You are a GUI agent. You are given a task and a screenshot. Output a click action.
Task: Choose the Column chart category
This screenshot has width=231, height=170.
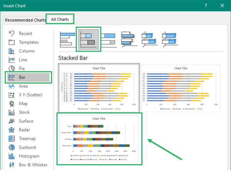point(27,51)
